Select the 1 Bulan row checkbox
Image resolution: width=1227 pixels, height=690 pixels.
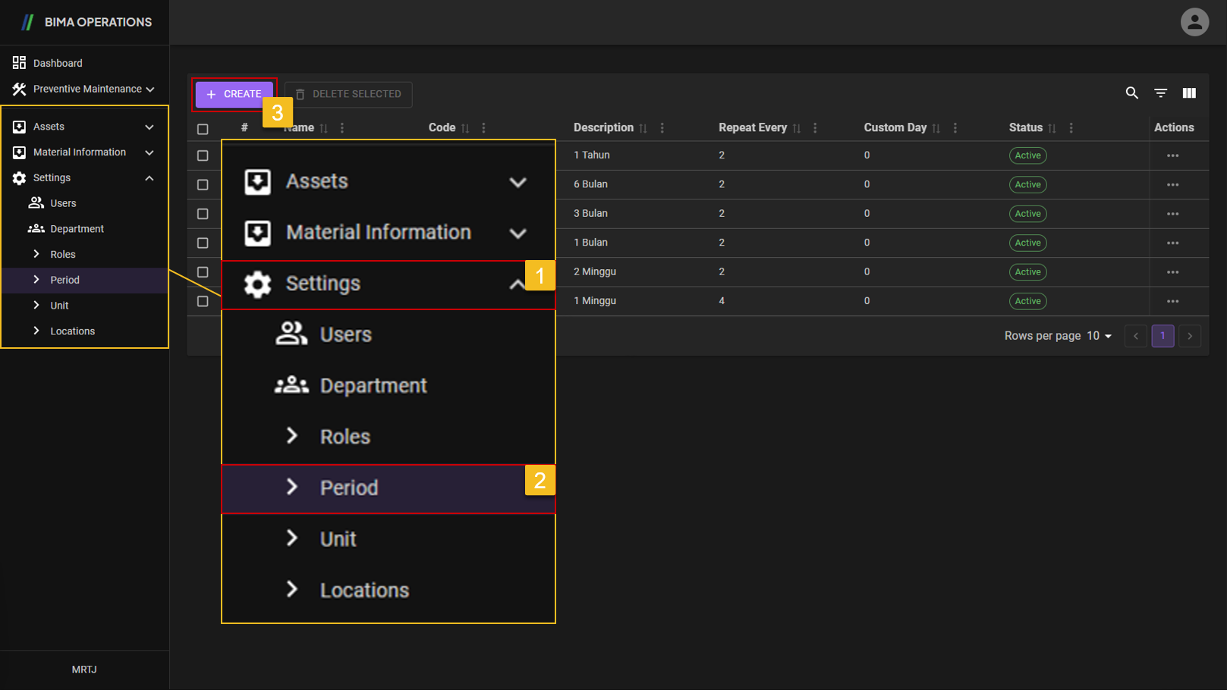203,243
